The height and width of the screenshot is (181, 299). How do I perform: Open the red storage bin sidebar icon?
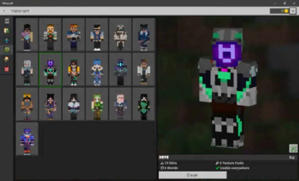point(7,69)
